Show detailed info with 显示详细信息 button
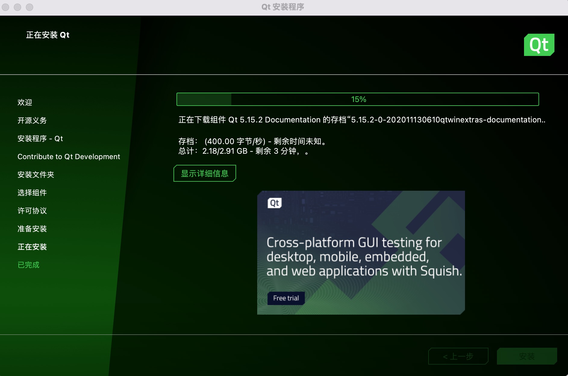 205,173
